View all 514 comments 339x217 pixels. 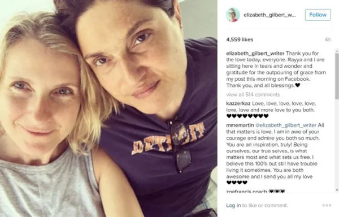[253, 95]
